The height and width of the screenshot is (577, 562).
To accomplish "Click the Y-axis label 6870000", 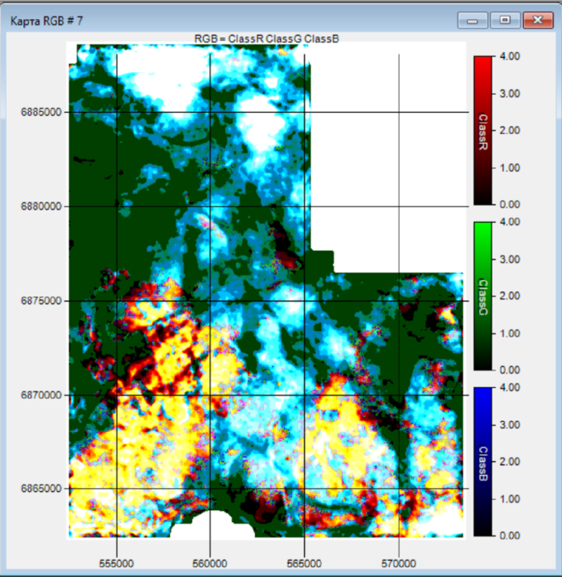I will 41,395.
